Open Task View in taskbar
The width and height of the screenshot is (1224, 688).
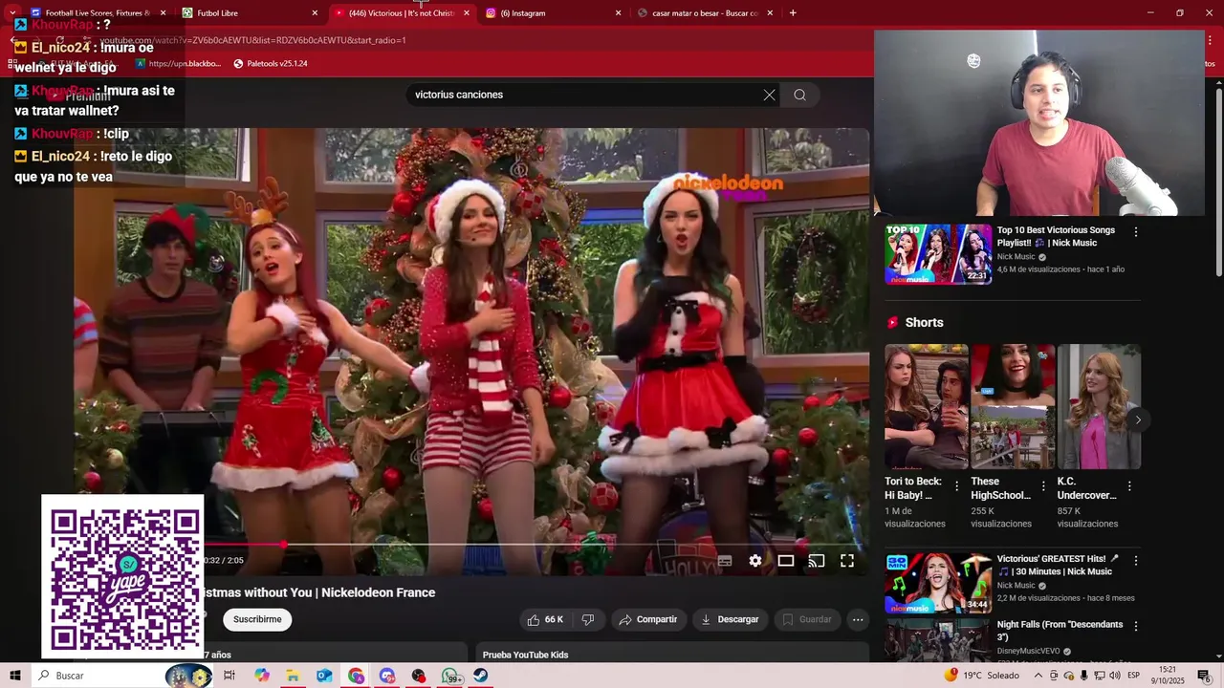point(229,676)
